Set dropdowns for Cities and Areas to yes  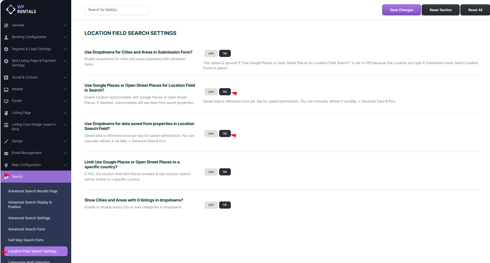(211, 54)
